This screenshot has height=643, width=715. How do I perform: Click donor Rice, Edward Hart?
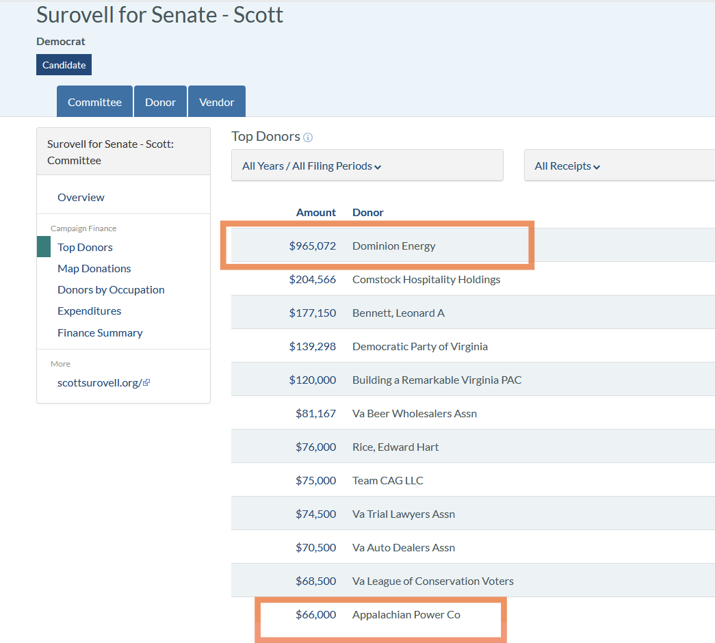[395, 447]
